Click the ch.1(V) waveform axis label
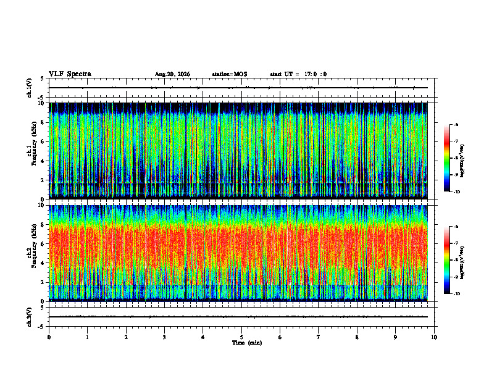489x378 pixels. coord(29,88)
